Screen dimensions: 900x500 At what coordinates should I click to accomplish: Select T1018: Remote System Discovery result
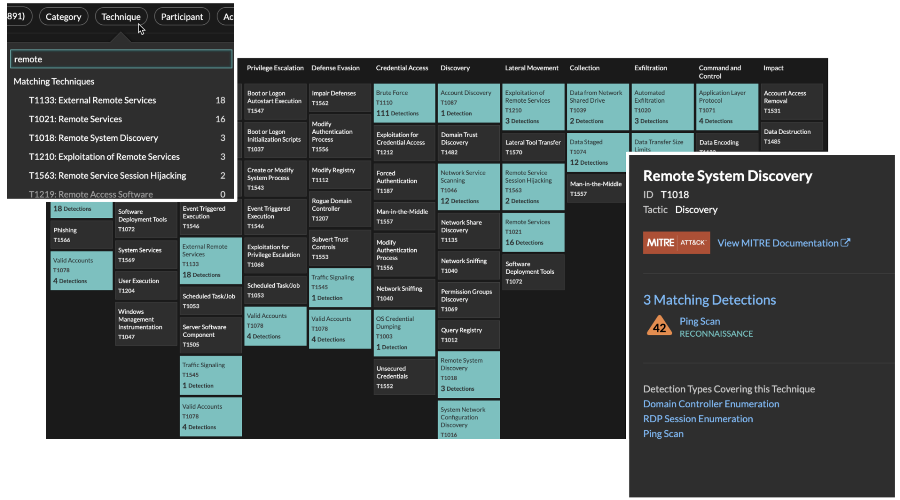120,138
